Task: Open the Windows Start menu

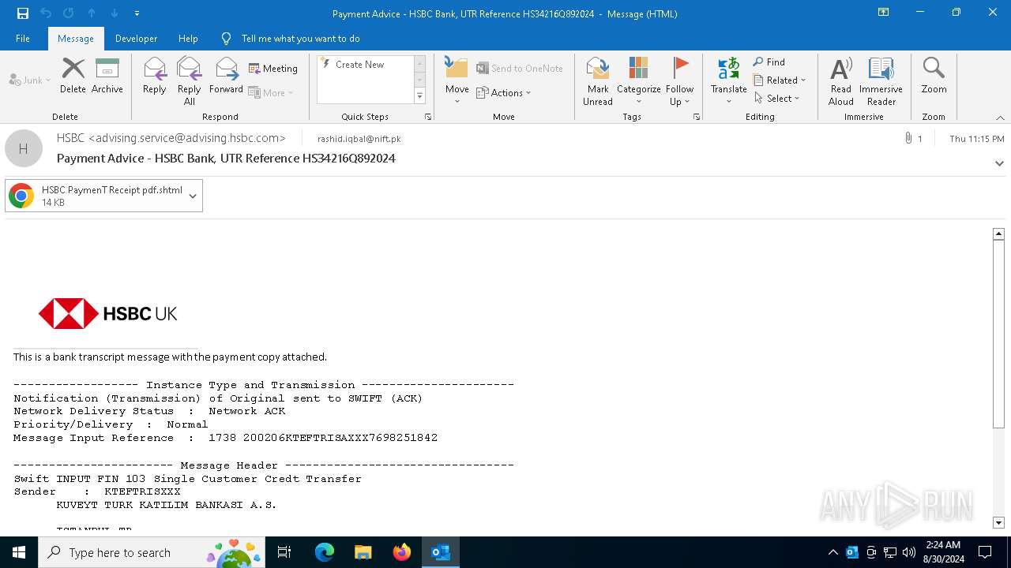Action: (x=19, y=552)
